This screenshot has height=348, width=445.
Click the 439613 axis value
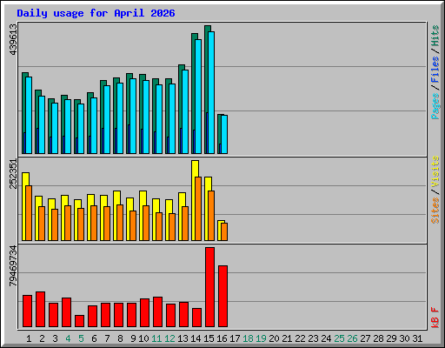13,39
